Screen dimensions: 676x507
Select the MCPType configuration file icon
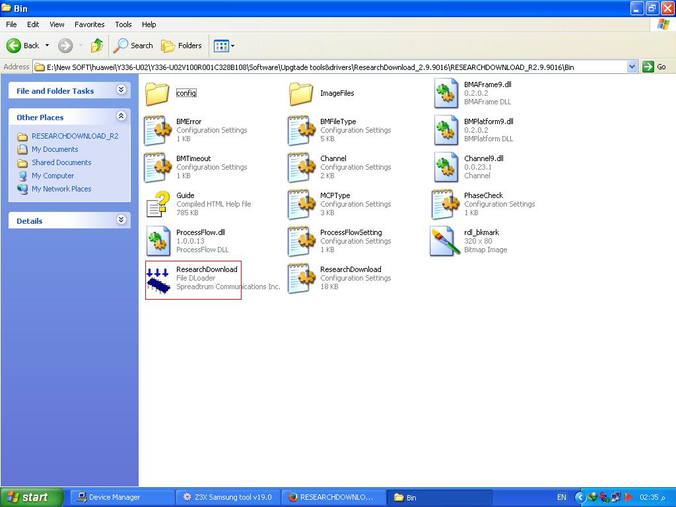click(301, 204)
